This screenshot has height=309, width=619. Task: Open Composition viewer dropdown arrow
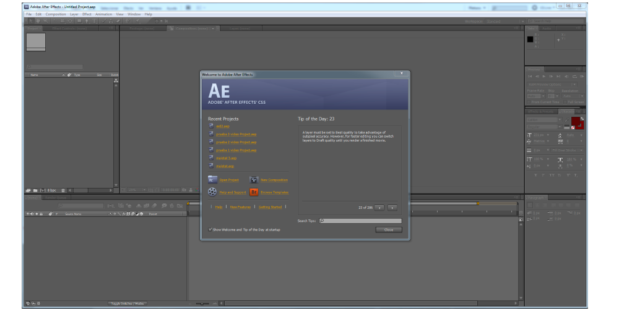213,28
